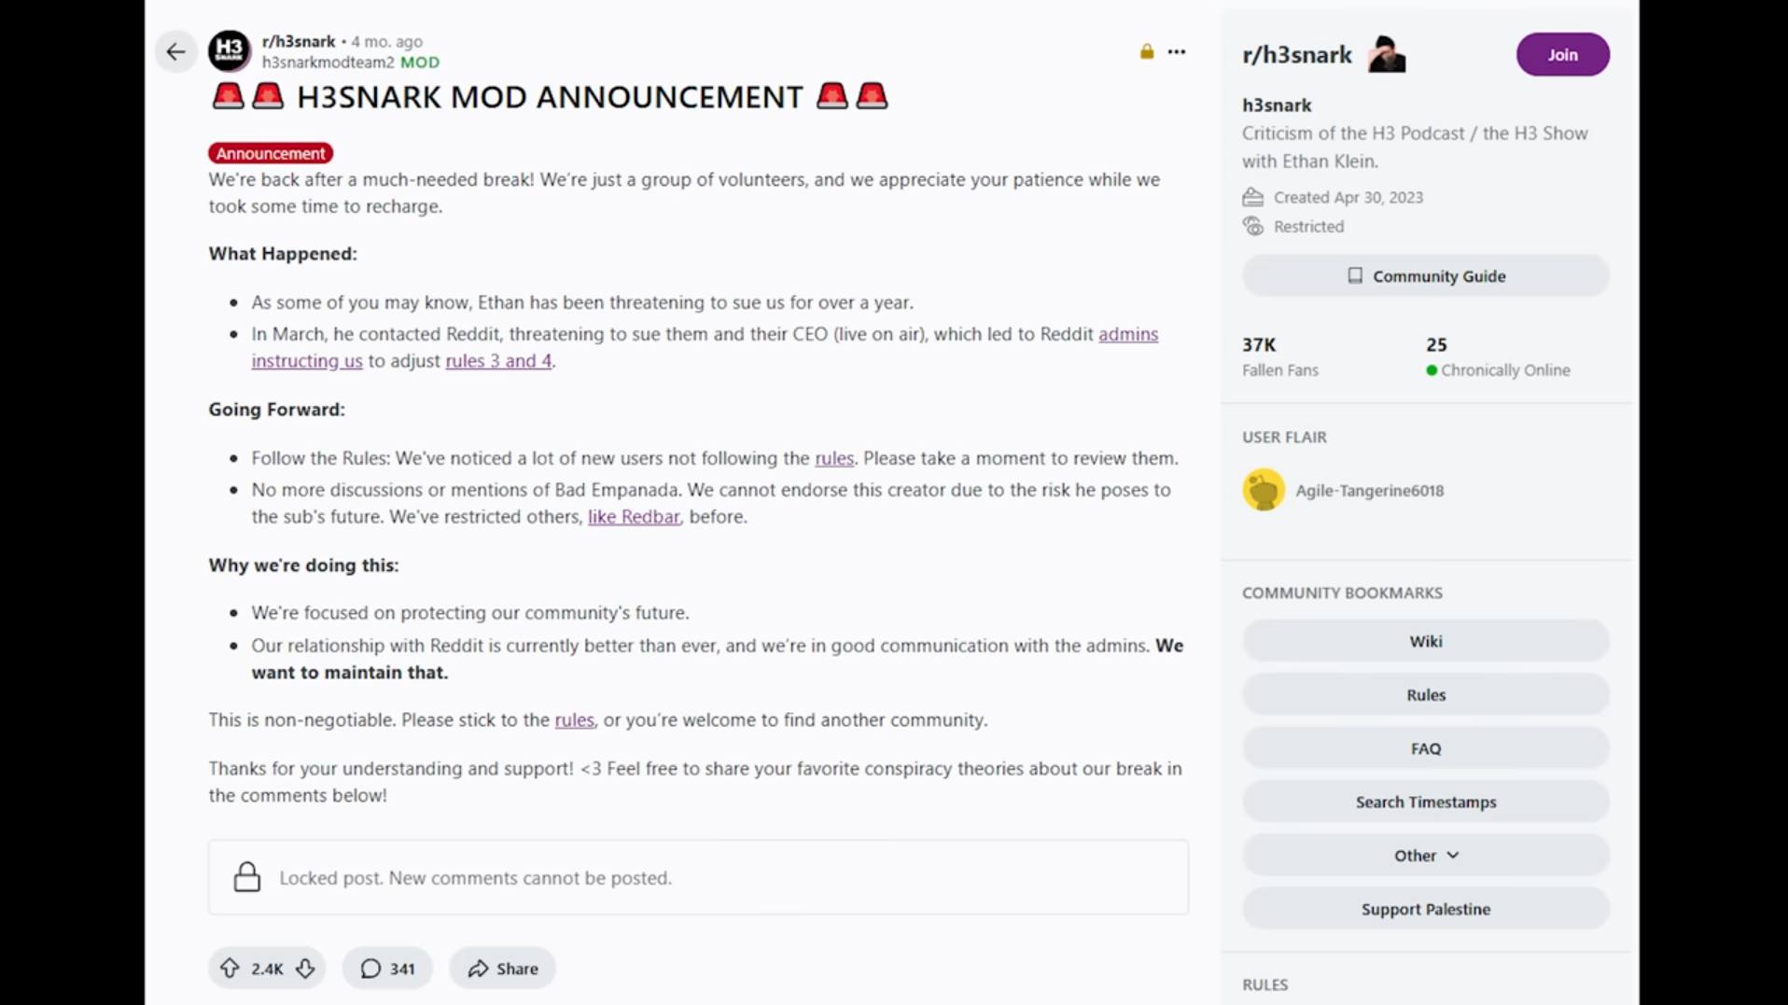Open the FAQ bookmark

(x=1425, y=747)
